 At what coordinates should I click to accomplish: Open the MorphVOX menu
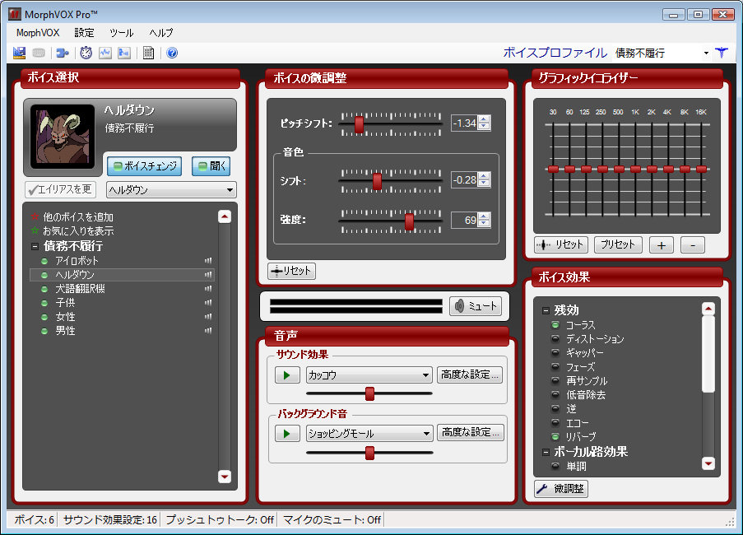(38, 33)
